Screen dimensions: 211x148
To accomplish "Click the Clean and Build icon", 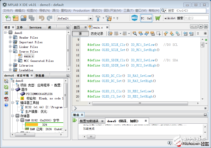I will [x=109, y=18].
